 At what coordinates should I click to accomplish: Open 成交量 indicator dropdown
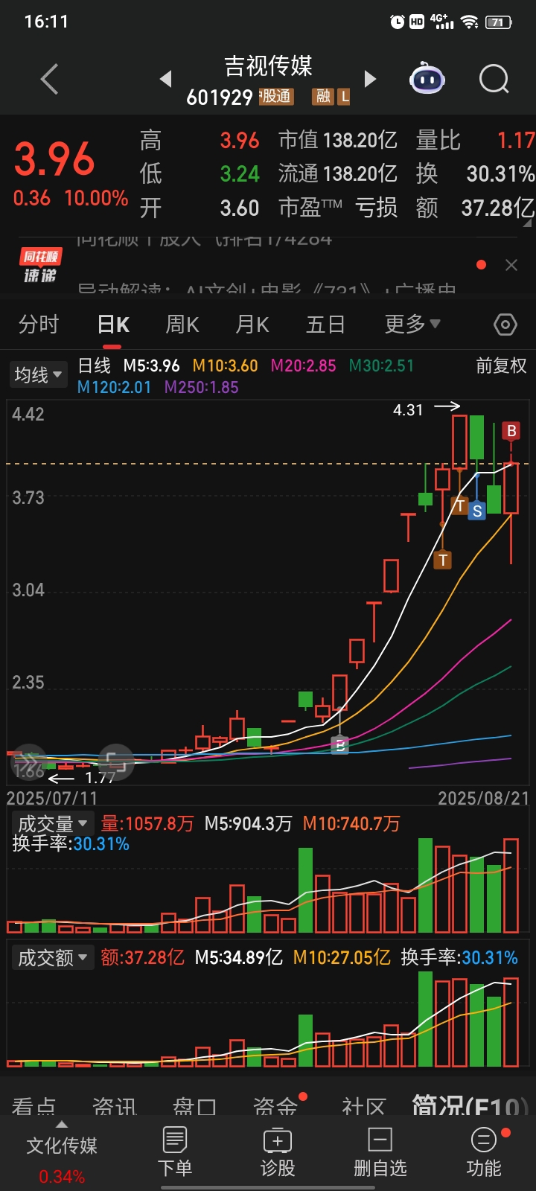coord(52,823)
